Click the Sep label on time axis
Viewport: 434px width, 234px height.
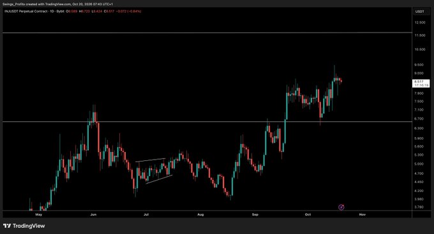[x=255, y=214]
